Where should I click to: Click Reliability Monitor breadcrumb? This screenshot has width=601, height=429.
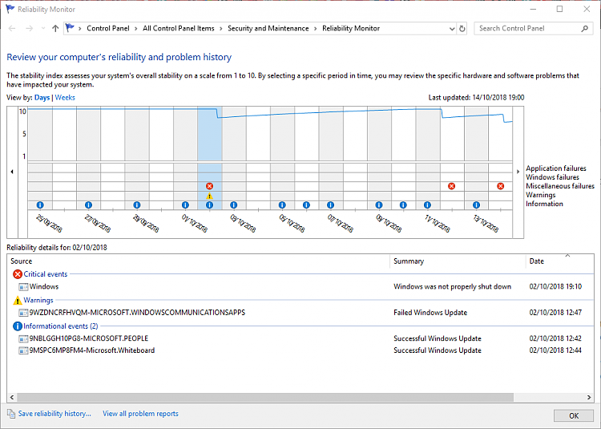click(351, 28)
